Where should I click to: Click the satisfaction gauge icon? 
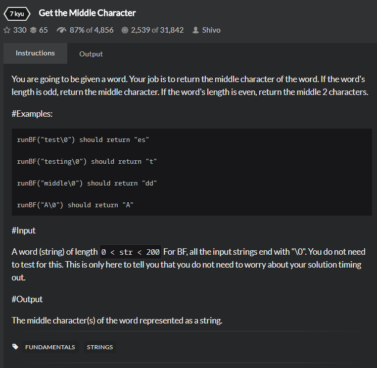(62, 30)
